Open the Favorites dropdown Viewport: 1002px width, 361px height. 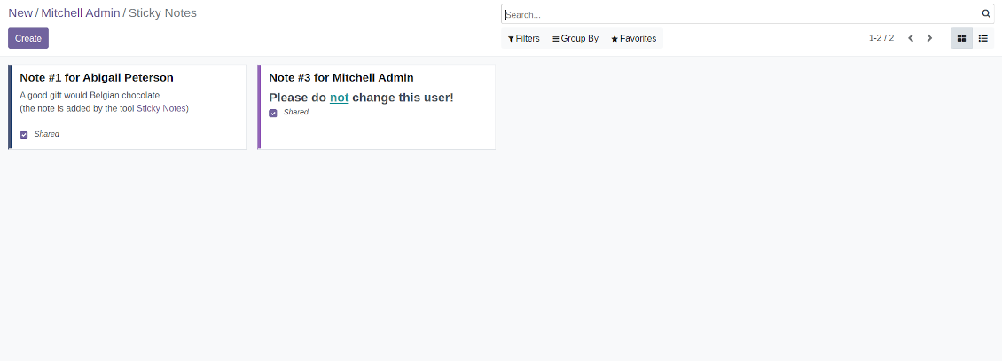click(634, 39)
